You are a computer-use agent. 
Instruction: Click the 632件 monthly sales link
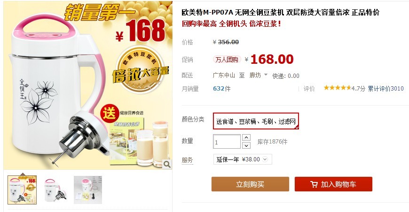coord(222,89)
